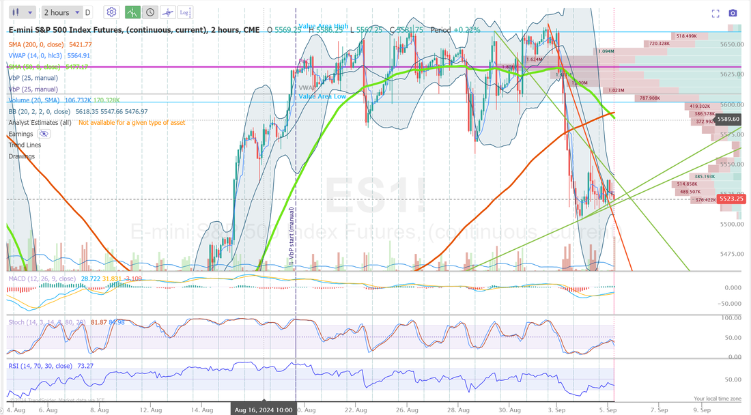
Task: Click the 1.094M volume profile bar label
Action: pyautogui.click(x=606, y=51)
